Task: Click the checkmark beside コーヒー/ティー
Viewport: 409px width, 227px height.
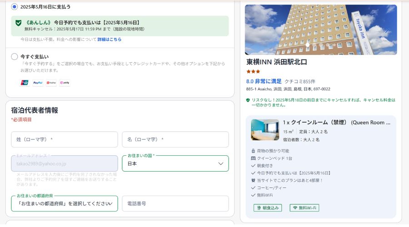Action: click(253, 188)
